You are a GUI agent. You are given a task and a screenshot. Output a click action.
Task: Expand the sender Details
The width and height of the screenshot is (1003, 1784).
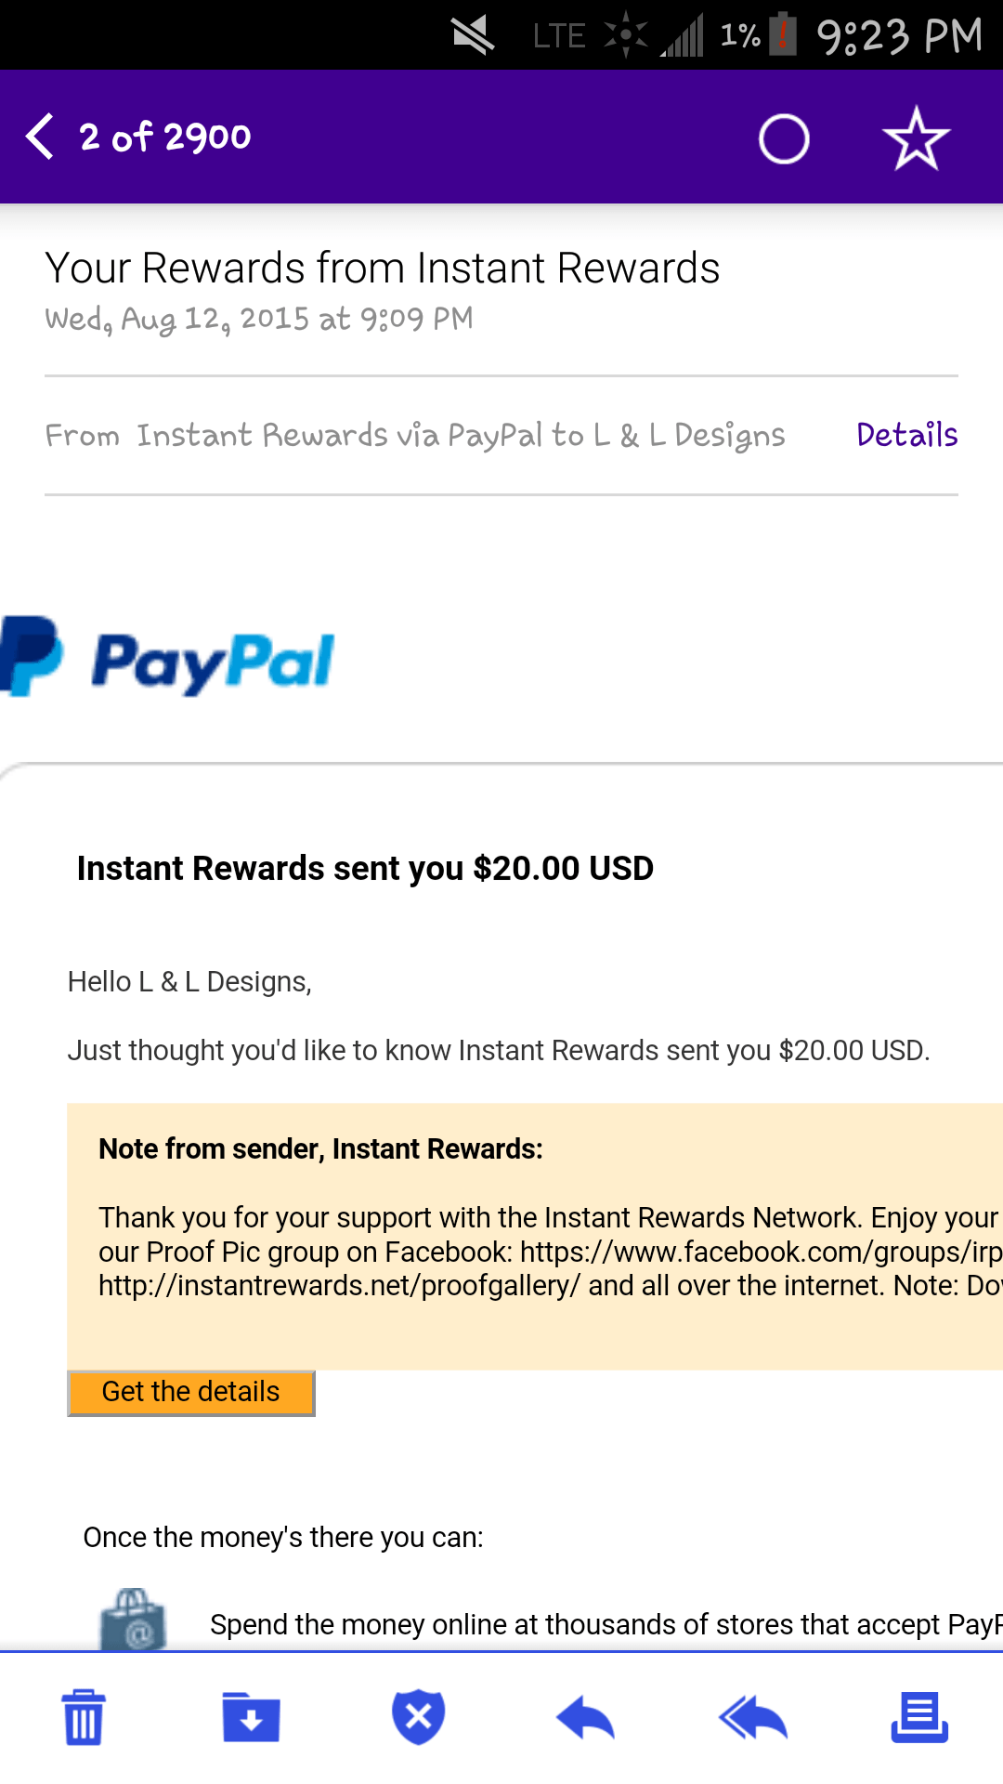(906, 435)
